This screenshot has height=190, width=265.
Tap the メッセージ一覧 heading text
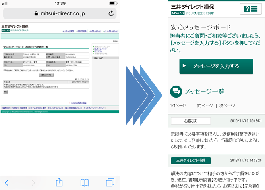[205, 92]
